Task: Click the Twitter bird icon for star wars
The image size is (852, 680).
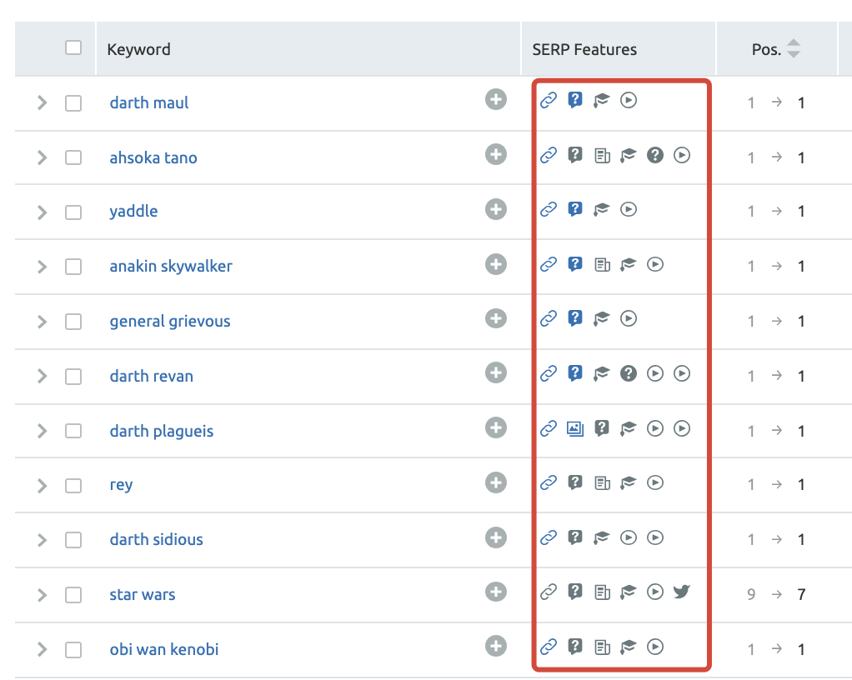Action: (x=681, y=592)
